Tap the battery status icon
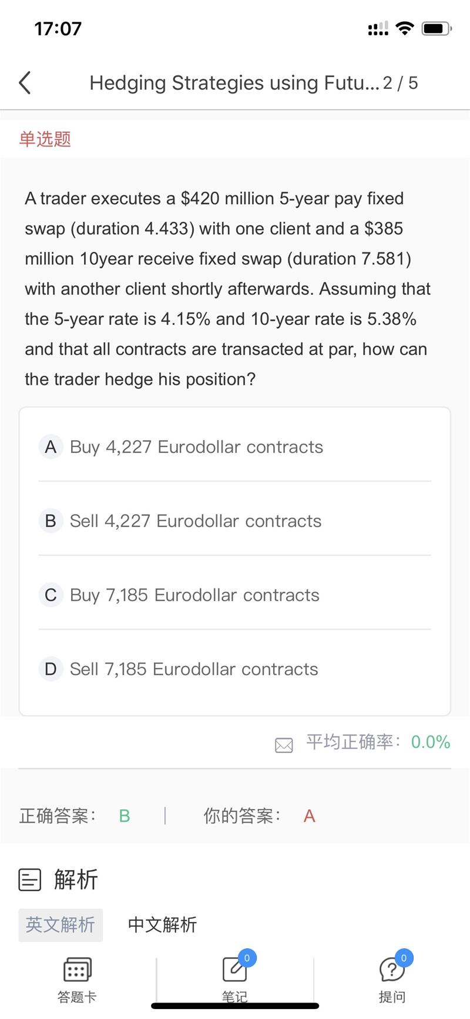 coord(437,28)
